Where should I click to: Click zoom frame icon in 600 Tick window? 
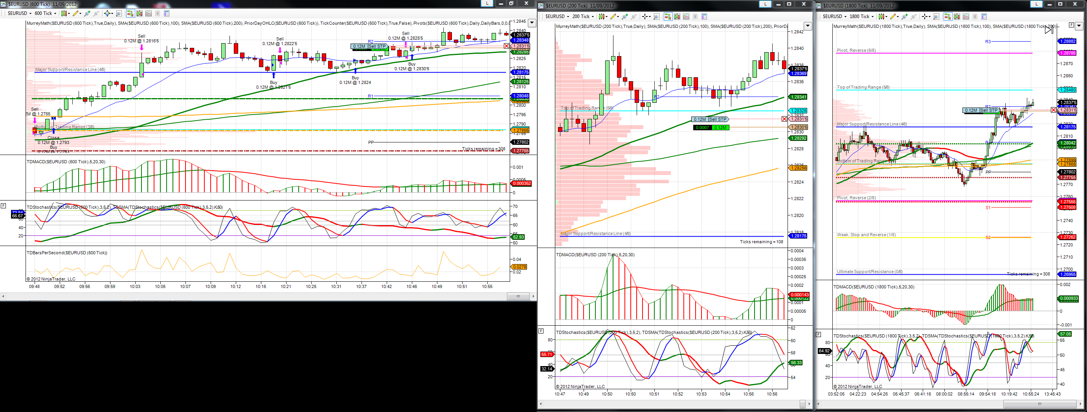click(119, 13)
